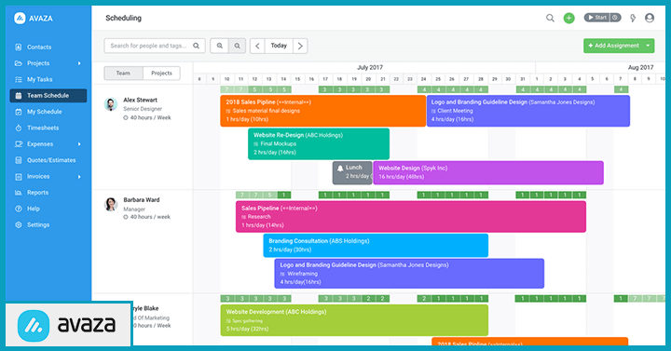Jump to Today in the schedule

[279, 46]
